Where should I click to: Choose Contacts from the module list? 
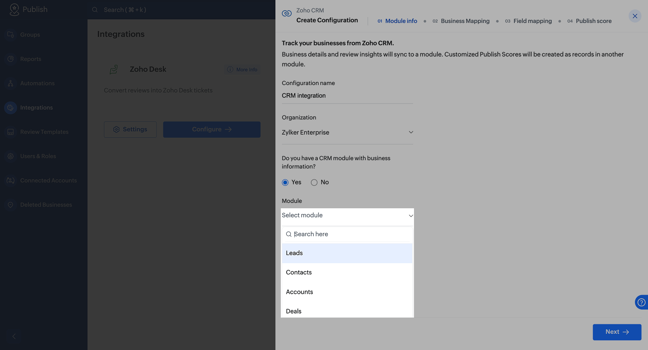347,273
